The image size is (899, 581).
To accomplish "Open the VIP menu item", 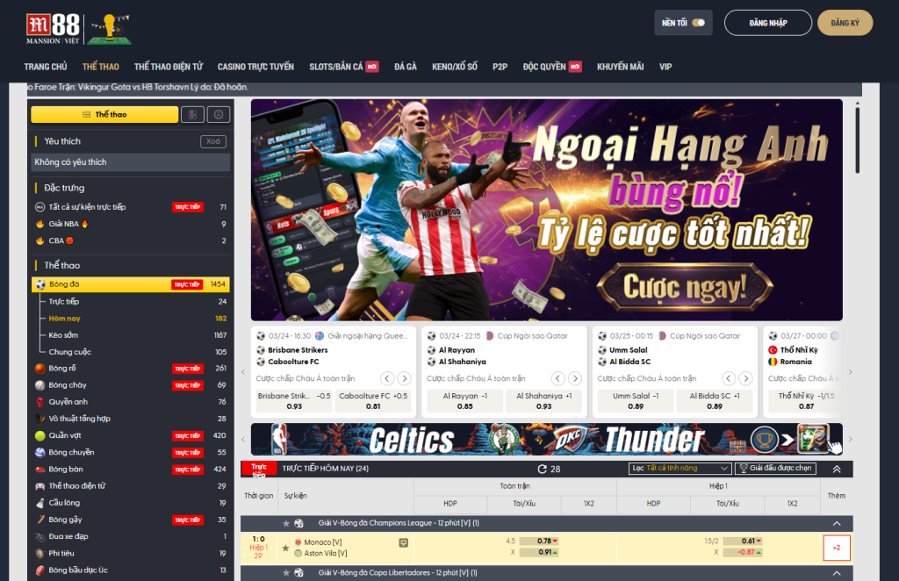I will pyautogui.click(x=665, y=67).
